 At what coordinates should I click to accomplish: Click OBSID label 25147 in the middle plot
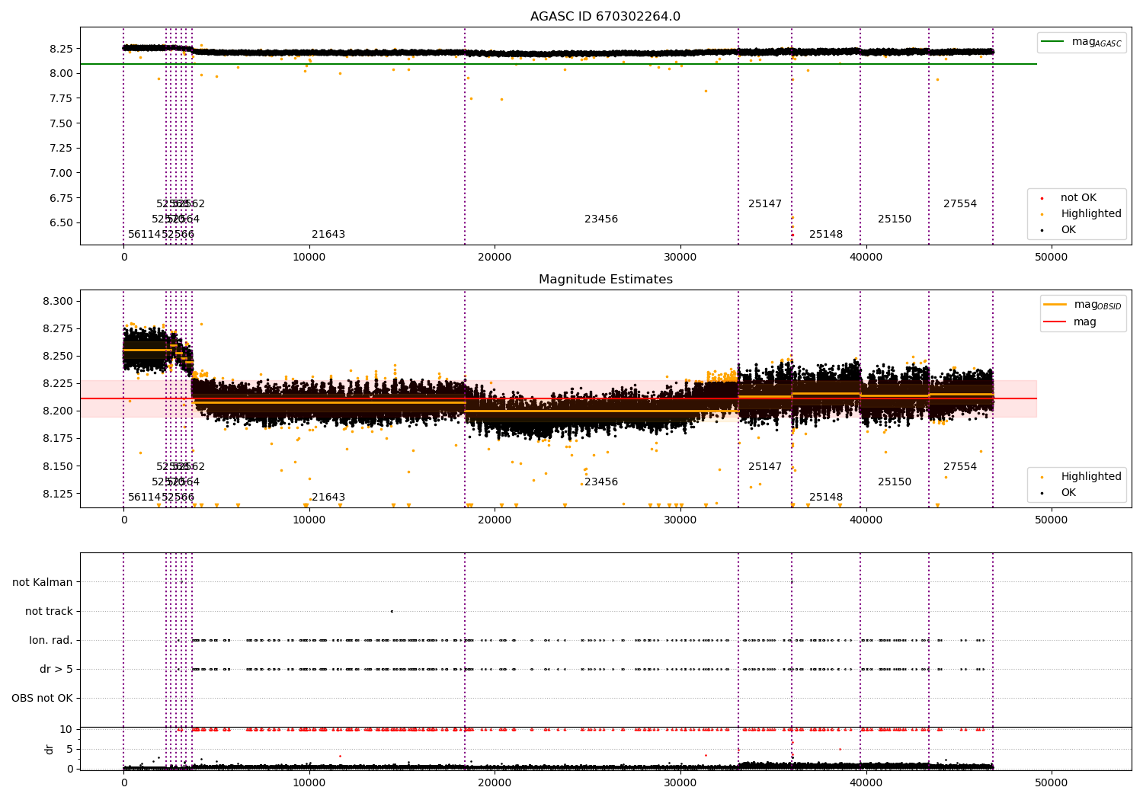(765, 467)
